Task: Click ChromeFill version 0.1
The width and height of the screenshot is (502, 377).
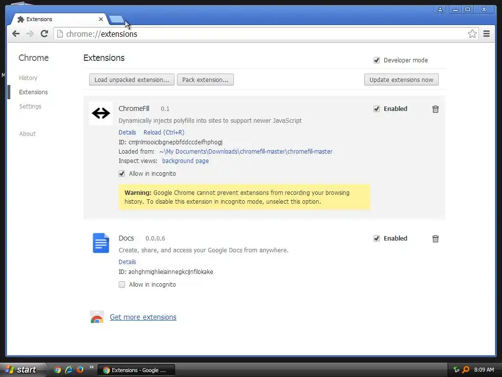Action: pyautogui.click(x=165, y=109)
